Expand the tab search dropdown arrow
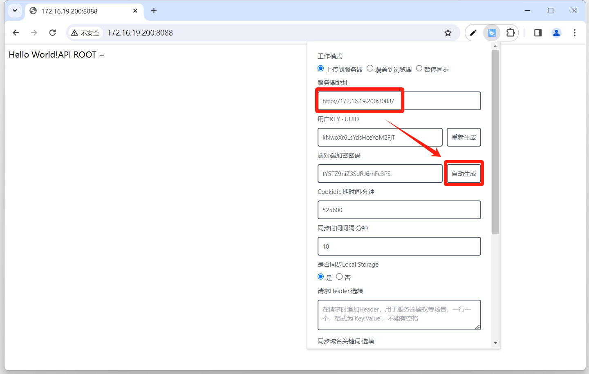Screen dimensions: 589x374 15,11
